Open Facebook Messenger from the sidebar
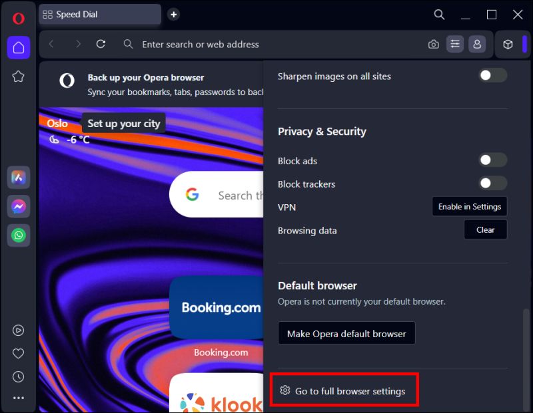533x413 pixels. click(18, 207)
